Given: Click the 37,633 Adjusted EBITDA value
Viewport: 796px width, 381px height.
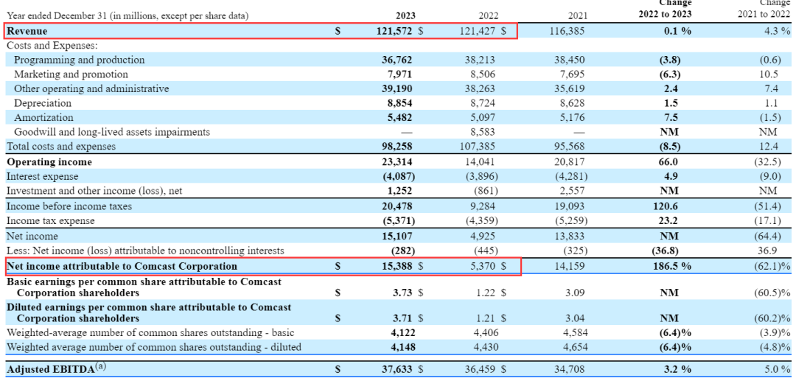Looking at the screenshot, I should click(394, 369).
